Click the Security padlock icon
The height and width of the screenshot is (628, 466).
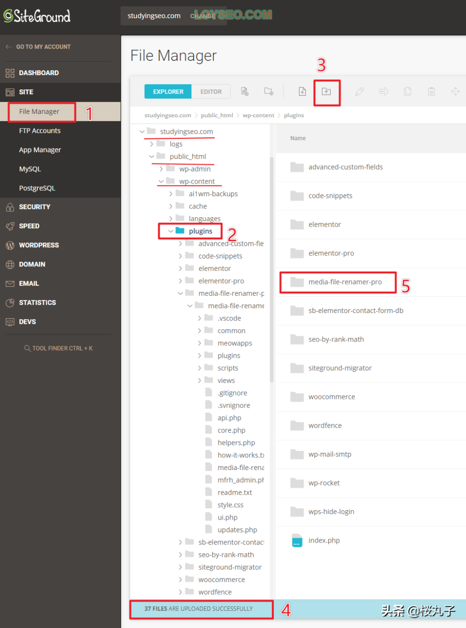[10, 207]
